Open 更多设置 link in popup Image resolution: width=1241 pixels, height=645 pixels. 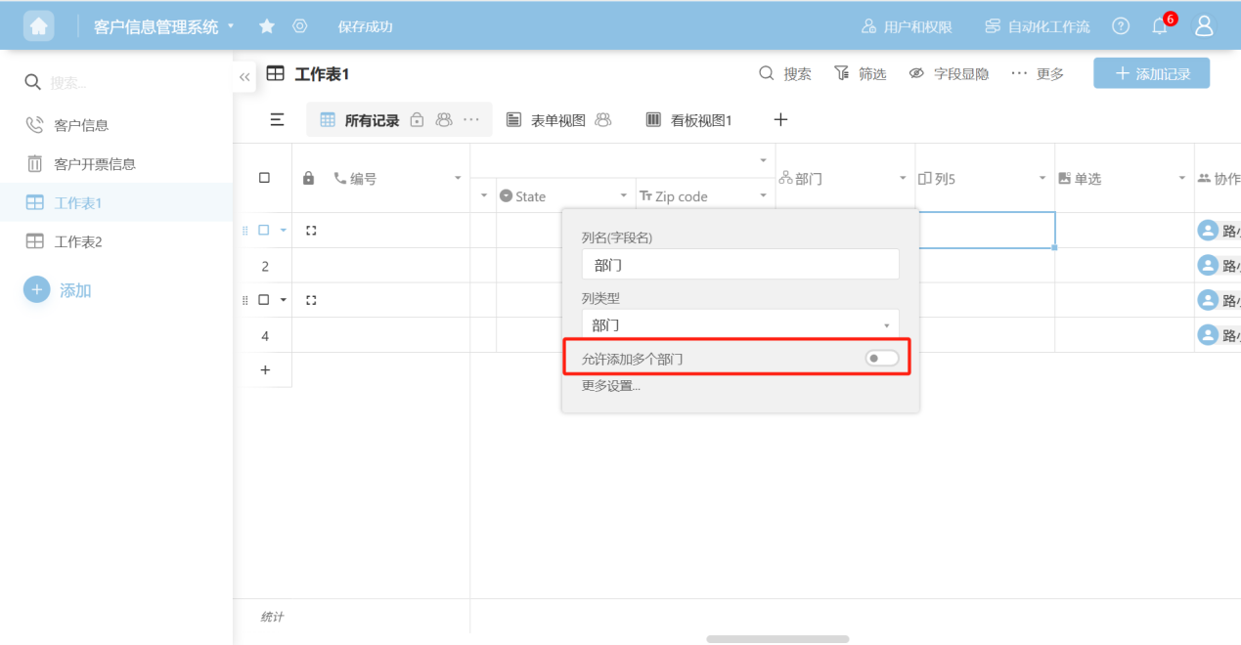click(x=611, y=386)
